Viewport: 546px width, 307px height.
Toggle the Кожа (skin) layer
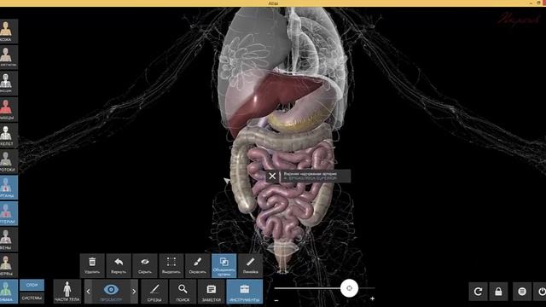tap(9, 32)
